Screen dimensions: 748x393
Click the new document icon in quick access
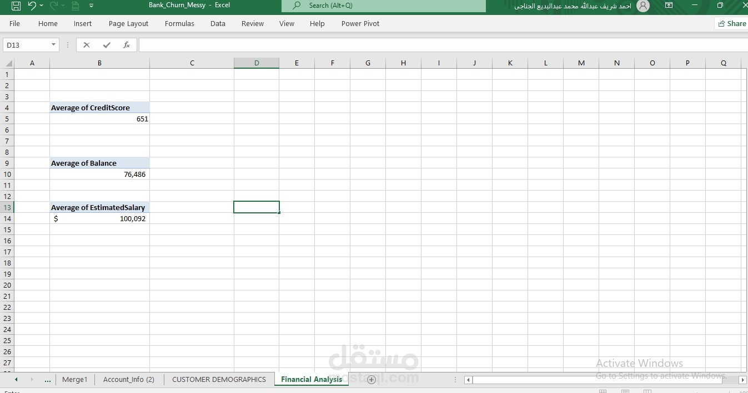[x=76, y=6]
